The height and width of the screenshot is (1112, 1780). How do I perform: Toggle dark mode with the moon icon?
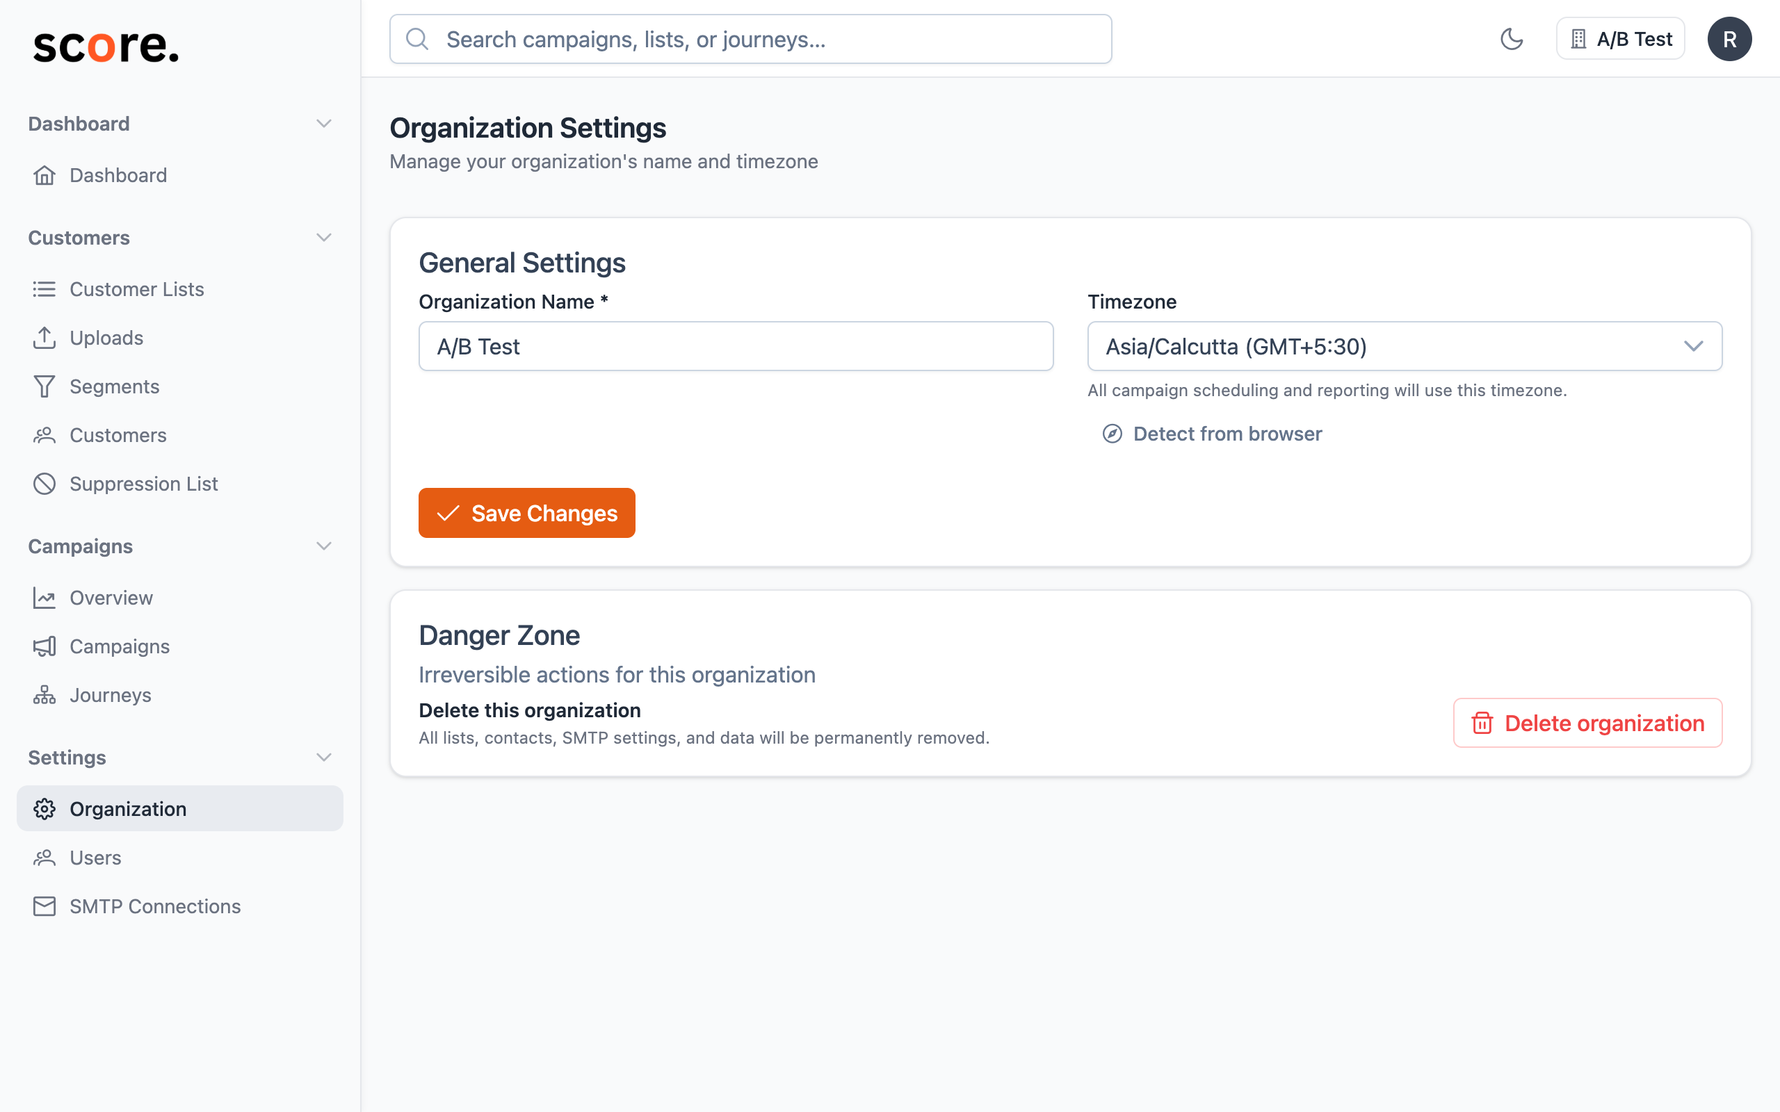tap(1512, 39)
